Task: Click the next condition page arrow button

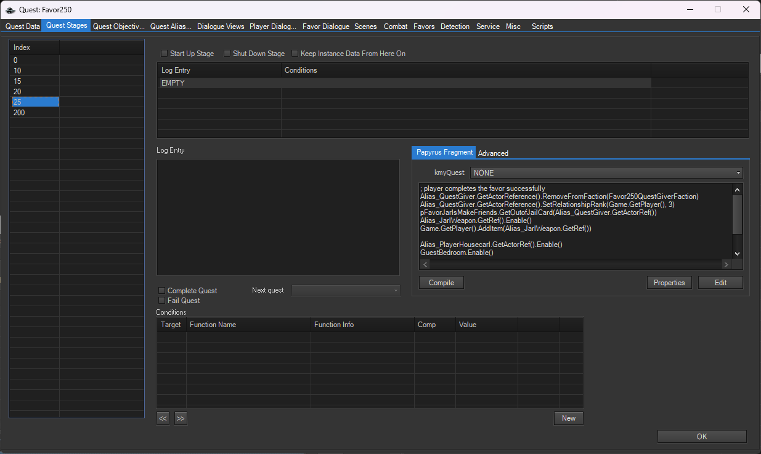Action: click(181, 418)
